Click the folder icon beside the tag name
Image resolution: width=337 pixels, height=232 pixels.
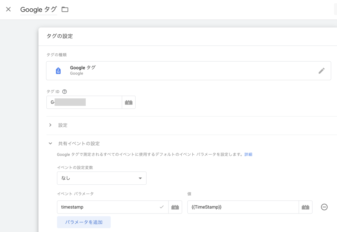(x=65, y=10)
